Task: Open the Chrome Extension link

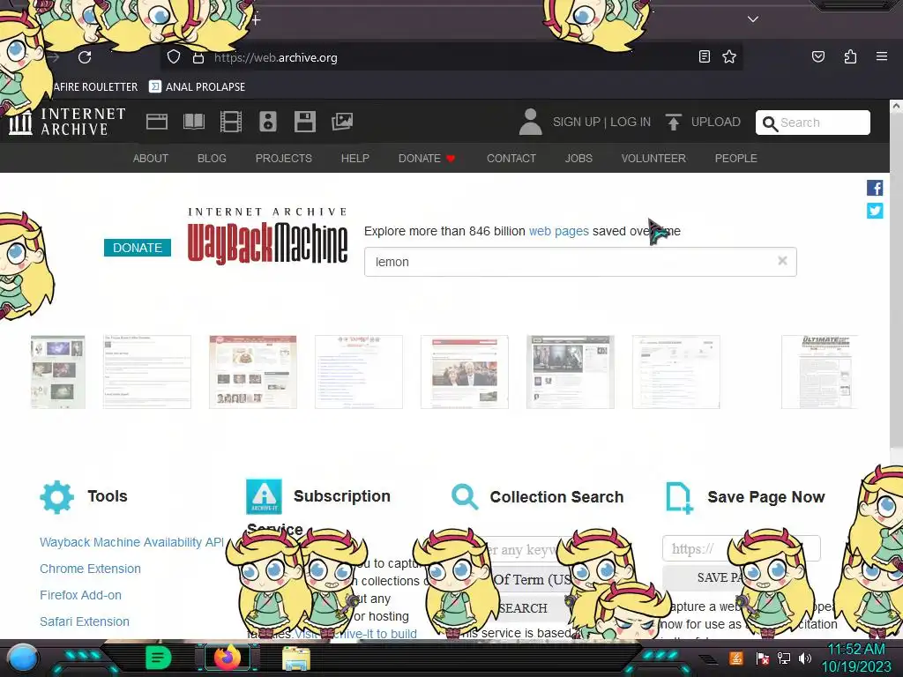Action: (x=91, y=569)
